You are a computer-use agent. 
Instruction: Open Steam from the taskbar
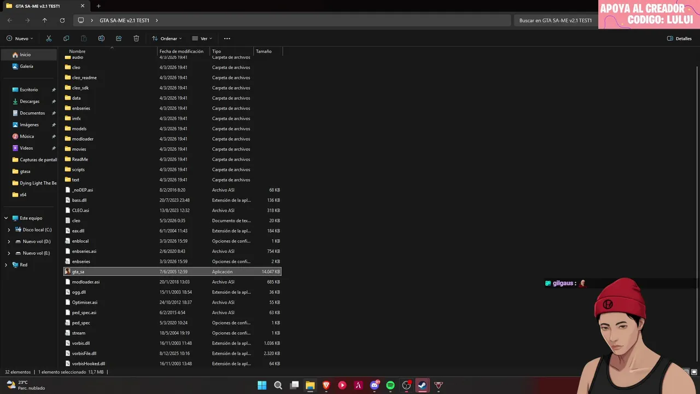point(422,385)
